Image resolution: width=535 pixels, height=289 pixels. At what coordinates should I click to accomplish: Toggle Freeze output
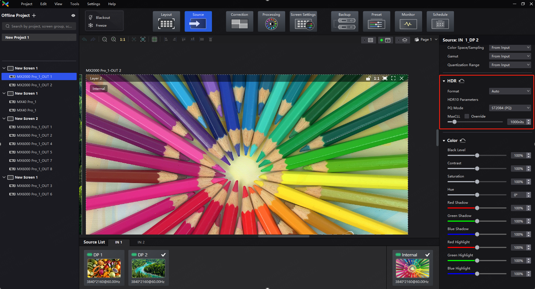pos(98,26)
